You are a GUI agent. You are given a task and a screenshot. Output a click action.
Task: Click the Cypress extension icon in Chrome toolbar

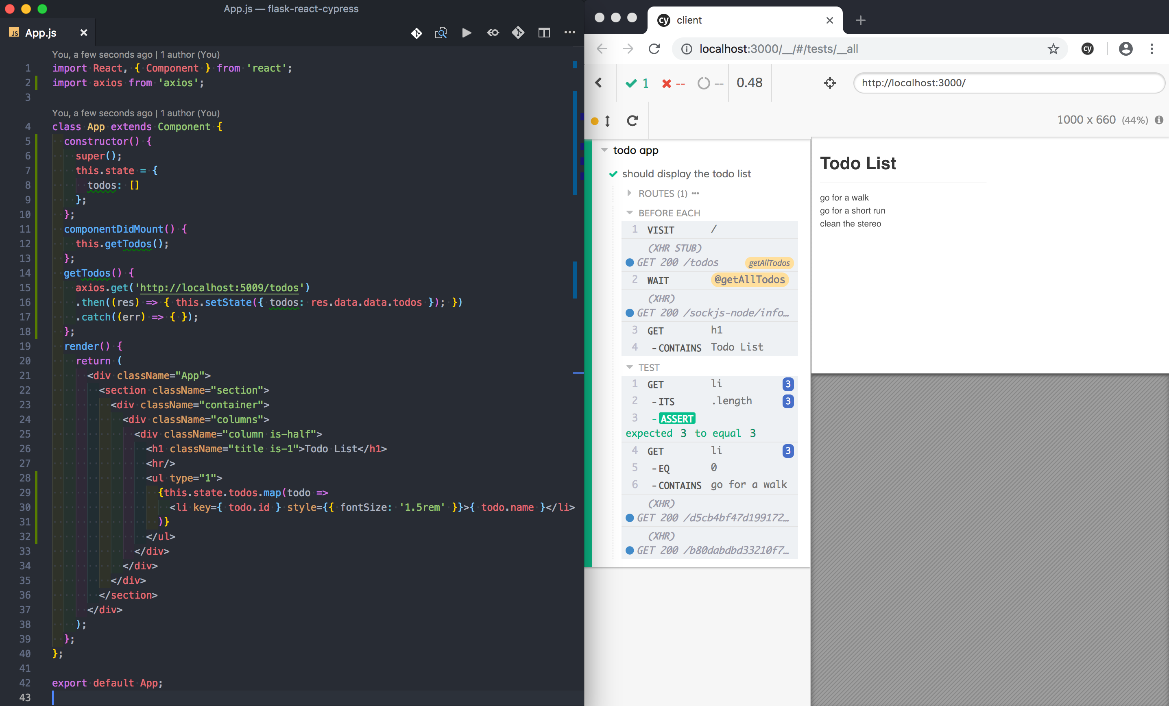click(x=1087, y=48)
